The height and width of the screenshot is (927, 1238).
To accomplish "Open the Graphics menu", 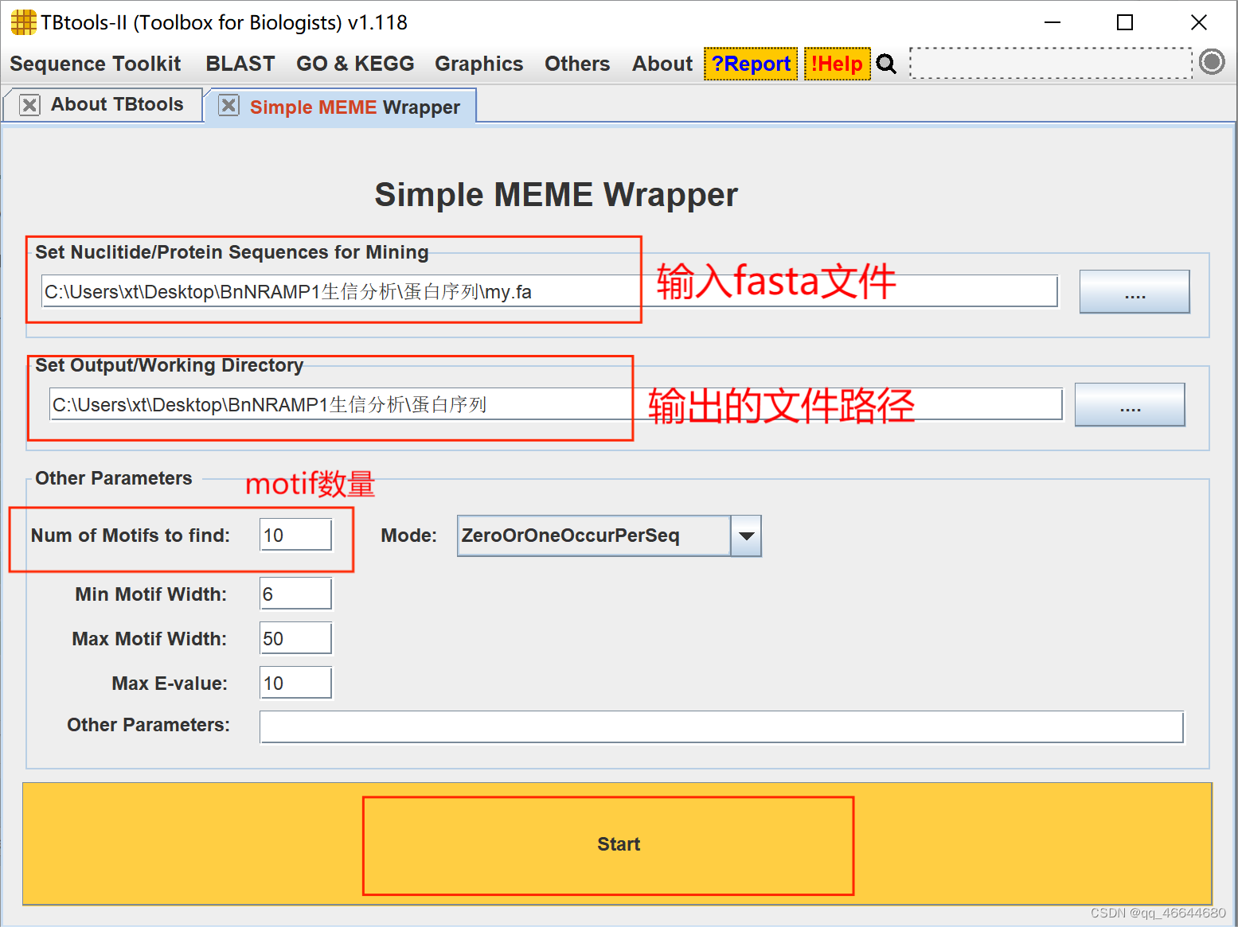I will pos(478,64).
